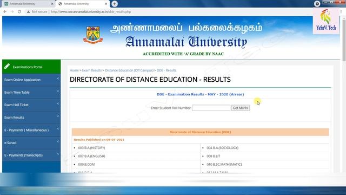This screenshot has height=195, width=346.
Task: Click DDE Examination Results MAY 2020 heading
Action: pyautogui.click(x=201, y=94)
